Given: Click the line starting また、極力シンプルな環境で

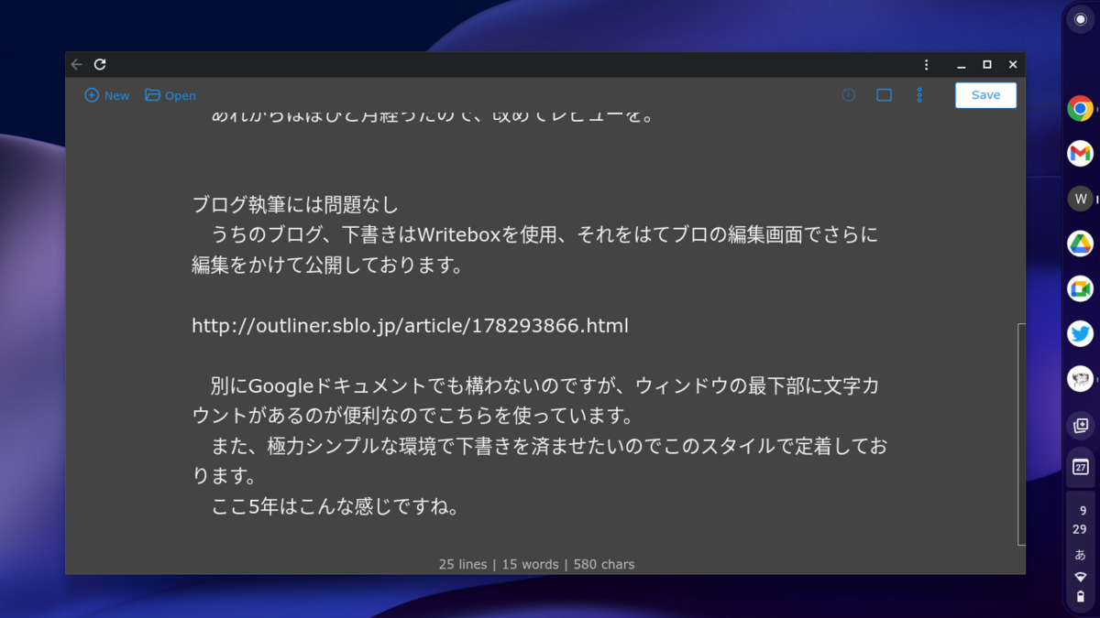Looking at the screenshot, I should click(x=549, y=447).
